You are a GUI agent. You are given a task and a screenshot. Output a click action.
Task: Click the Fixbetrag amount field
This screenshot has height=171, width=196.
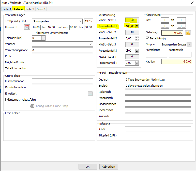(x=172, y=33)
